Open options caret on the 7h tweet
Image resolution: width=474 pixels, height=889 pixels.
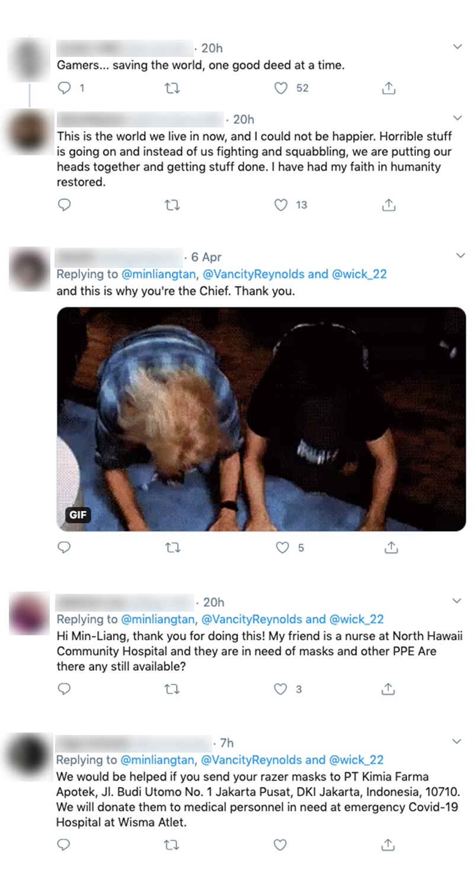[x=457, y=741]
